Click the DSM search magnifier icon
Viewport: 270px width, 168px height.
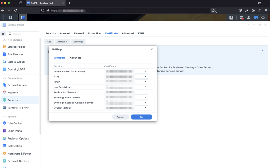pyautogui.click(x=263, y=18)
